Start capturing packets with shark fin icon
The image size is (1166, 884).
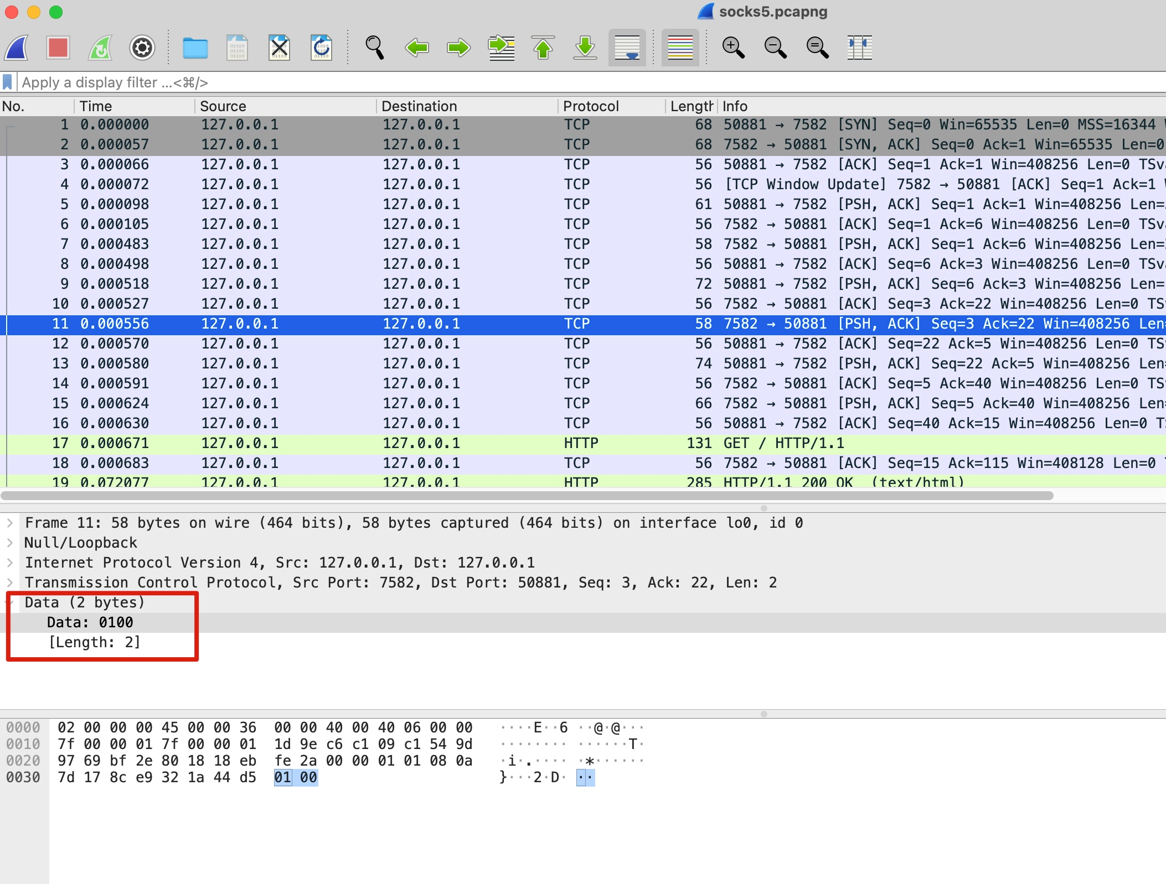17,48
